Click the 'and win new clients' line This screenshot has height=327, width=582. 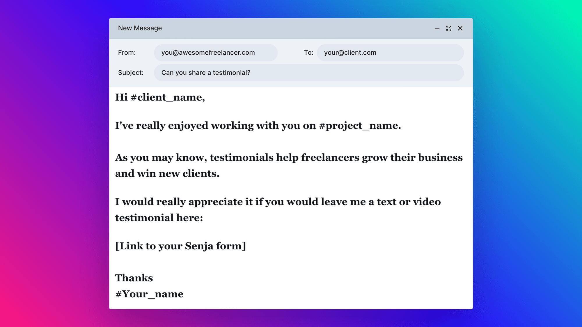coord(167,174)
